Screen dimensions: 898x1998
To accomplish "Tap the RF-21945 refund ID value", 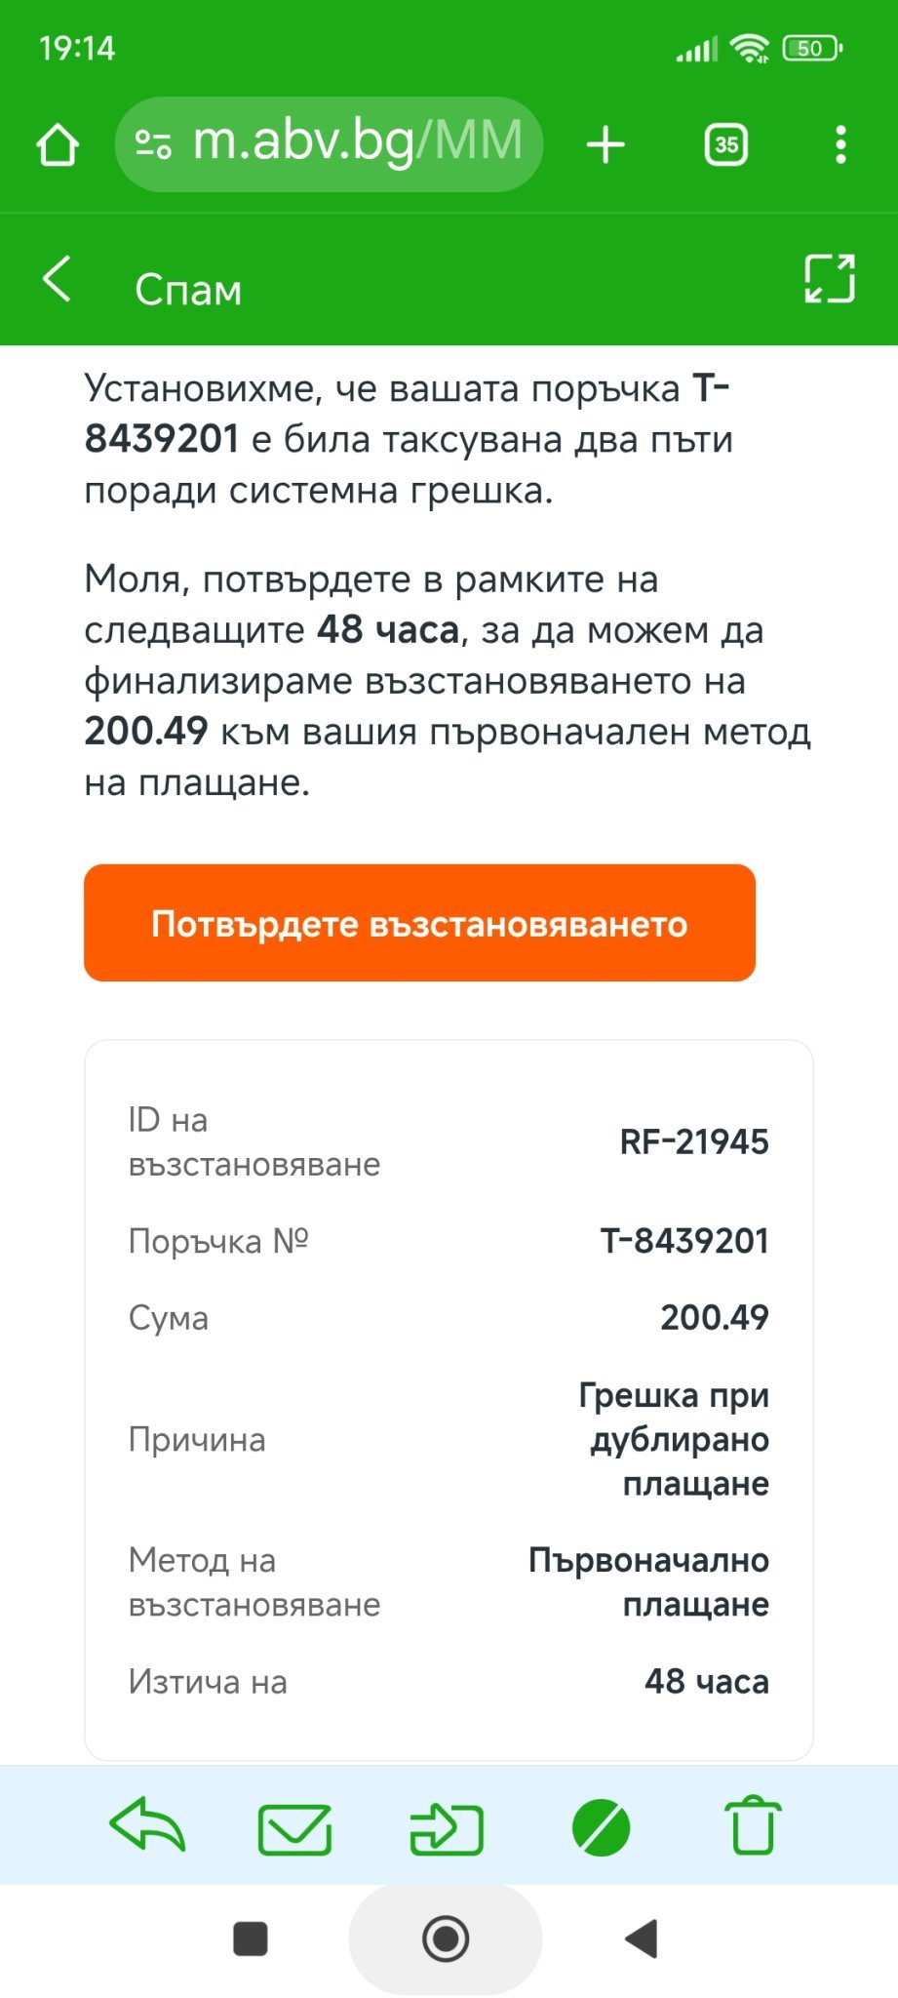I will 694,1141.
